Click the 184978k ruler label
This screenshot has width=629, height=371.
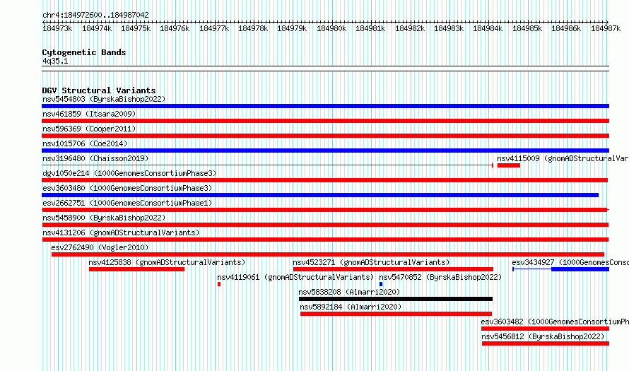pos(253,28)
